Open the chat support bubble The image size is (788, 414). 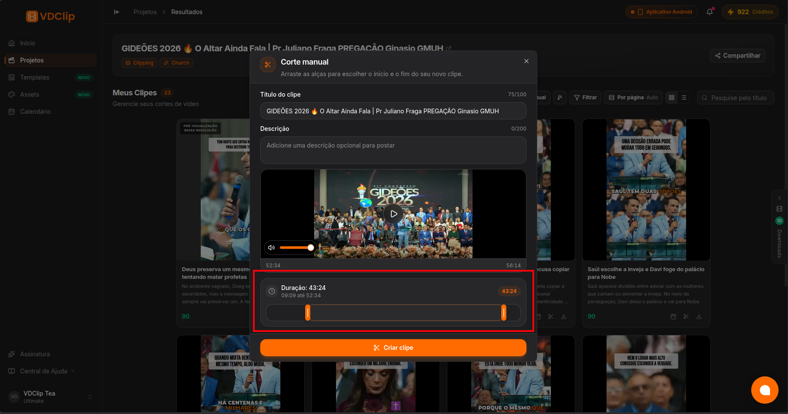point(765,390)
